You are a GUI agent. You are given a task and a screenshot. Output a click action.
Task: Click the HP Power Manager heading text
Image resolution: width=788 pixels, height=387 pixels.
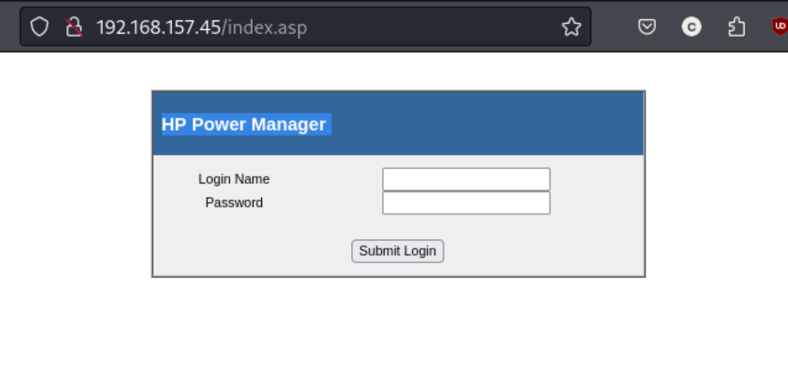[x=244, y=124]
